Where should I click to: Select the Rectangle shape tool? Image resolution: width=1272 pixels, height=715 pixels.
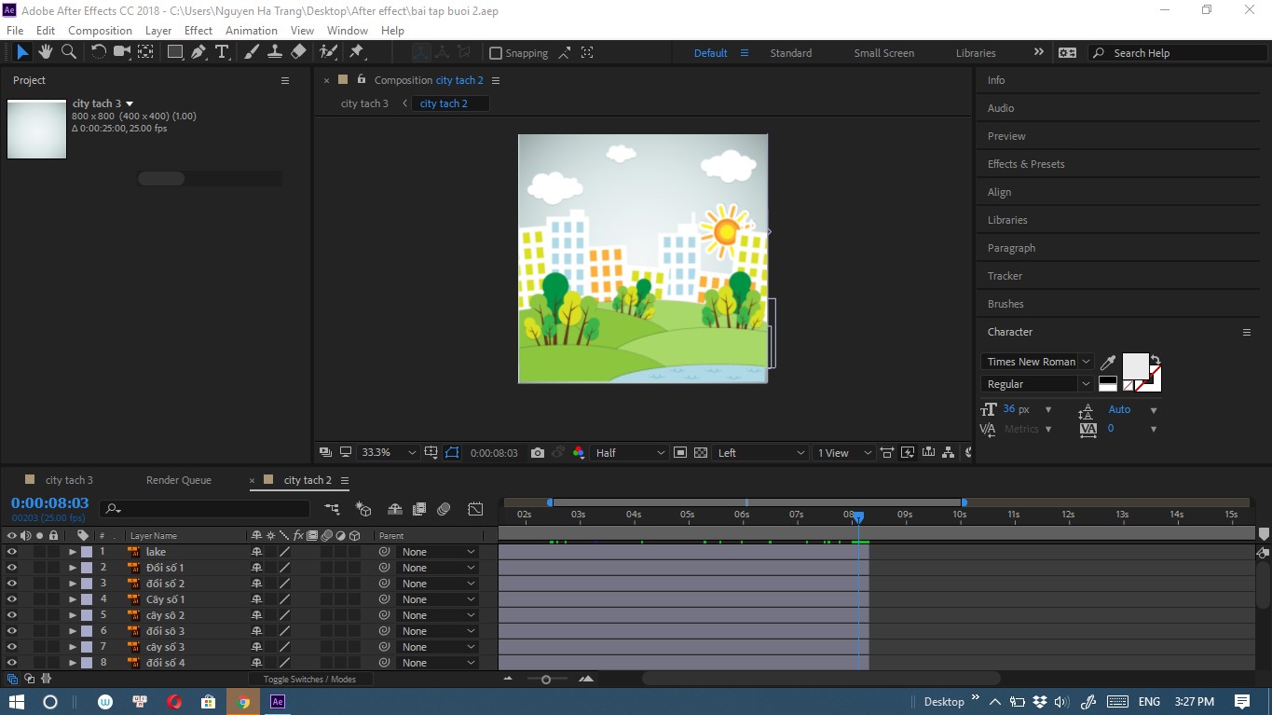tap(175, 52)
